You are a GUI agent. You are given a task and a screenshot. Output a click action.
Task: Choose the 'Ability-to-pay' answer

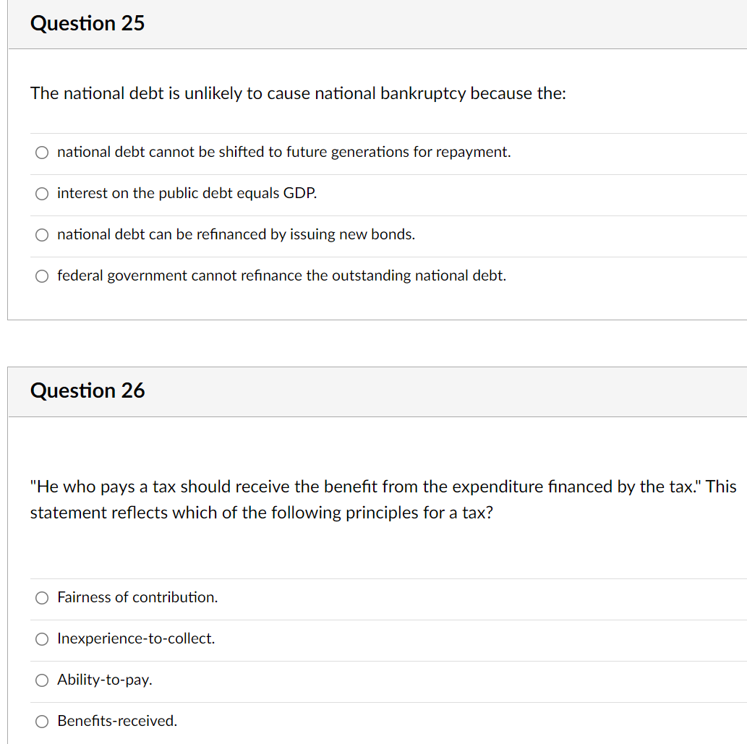coord(41,680)
